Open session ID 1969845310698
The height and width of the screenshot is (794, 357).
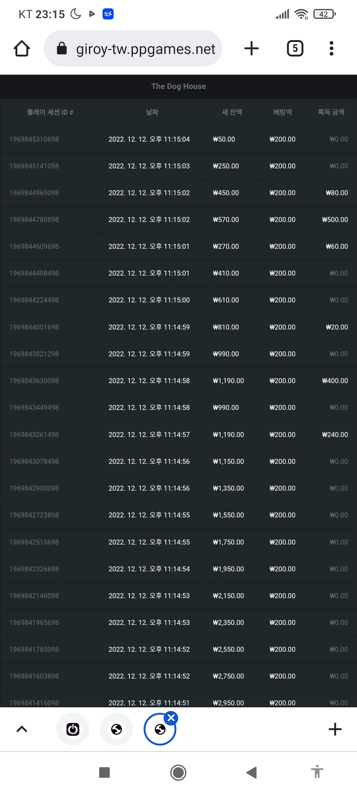tap(34, 139)
